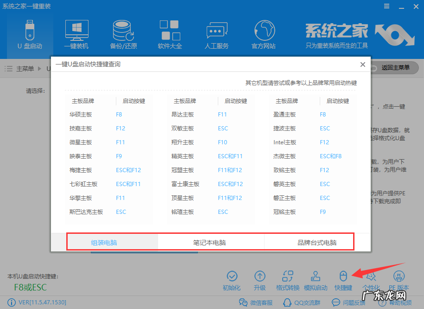The width and height of the screenshot is (424, 309).
Task: Open 个性化 personalization settings
Action: pyautogui.click(x=371, y=280)
